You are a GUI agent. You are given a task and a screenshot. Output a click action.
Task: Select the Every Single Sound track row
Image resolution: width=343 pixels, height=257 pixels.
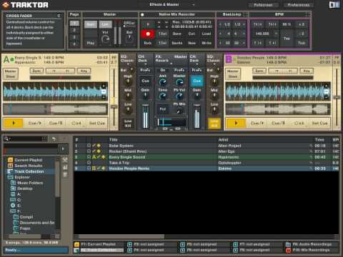click(x=206, y=157)
